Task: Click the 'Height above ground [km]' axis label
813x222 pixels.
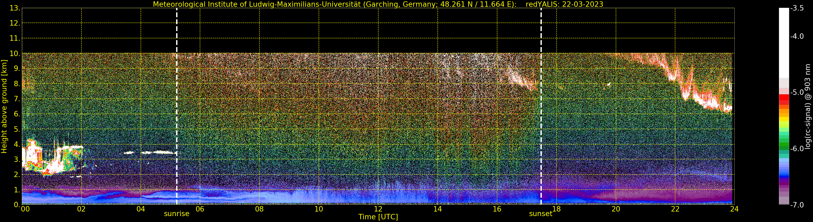Action: 4,106
